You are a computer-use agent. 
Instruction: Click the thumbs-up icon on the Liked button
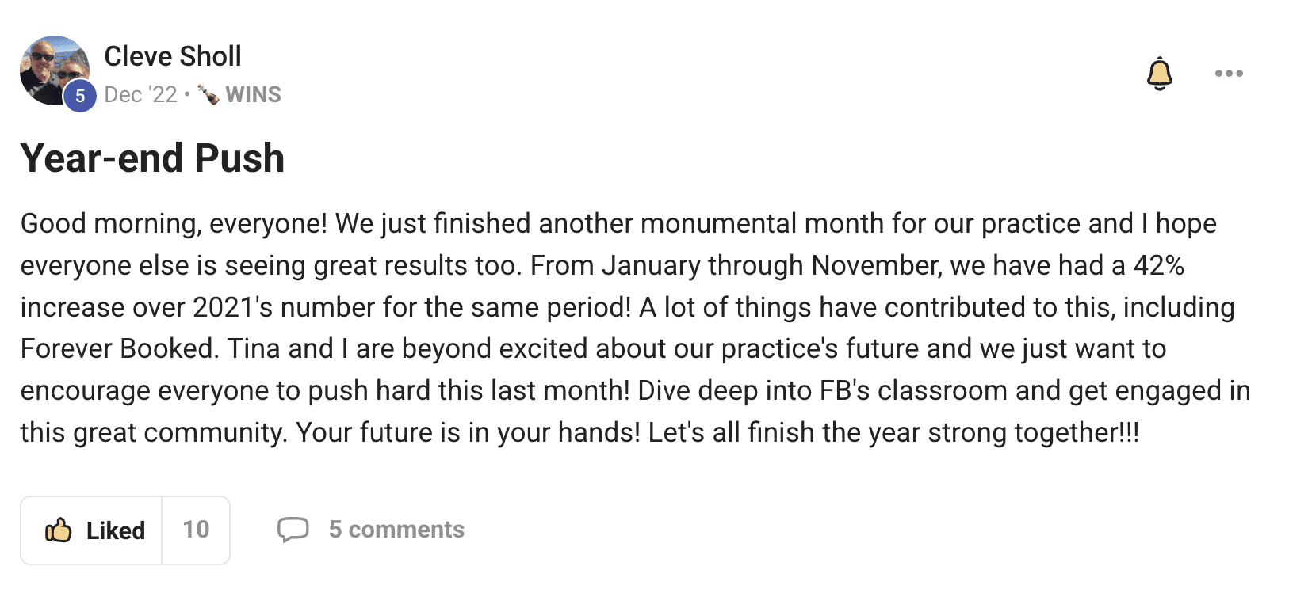tap(59, 530)
